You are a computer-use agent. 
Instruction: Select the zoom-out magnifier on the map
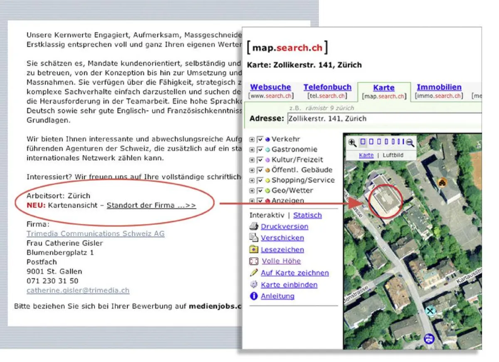[410, 143]
